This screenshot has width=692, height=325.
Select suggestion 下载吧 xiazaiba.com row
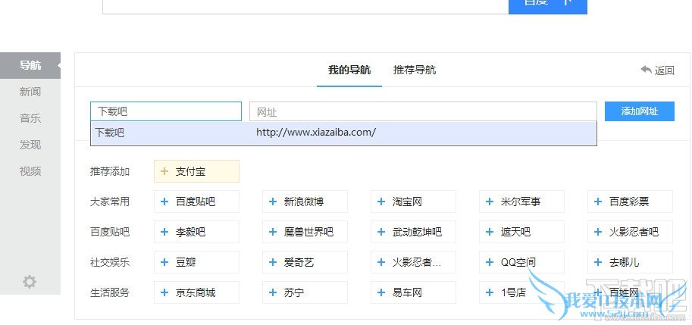coord(344,133)
